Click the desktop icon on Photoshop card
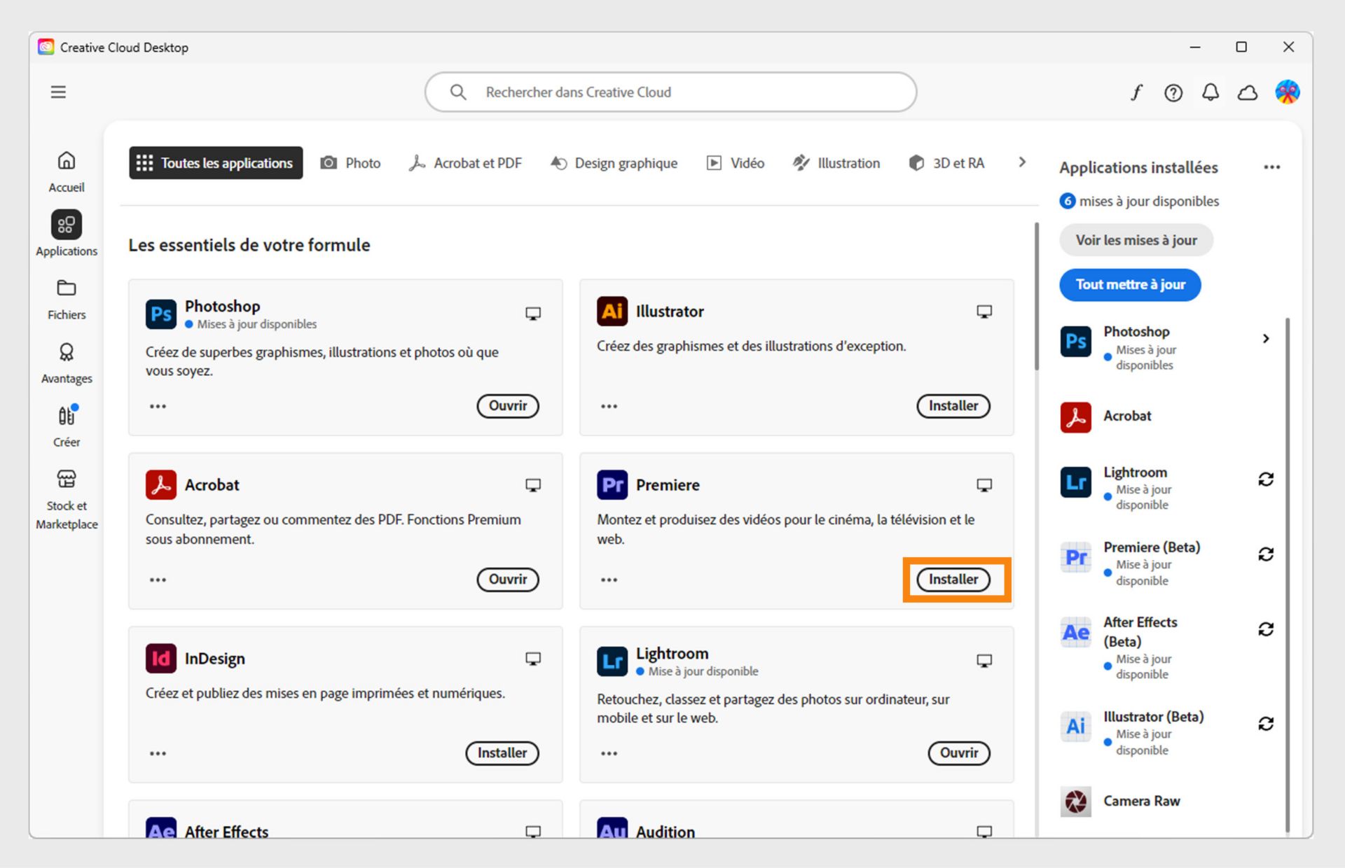This screenshot has height=868, width=1345. click(x=533, y=314)
